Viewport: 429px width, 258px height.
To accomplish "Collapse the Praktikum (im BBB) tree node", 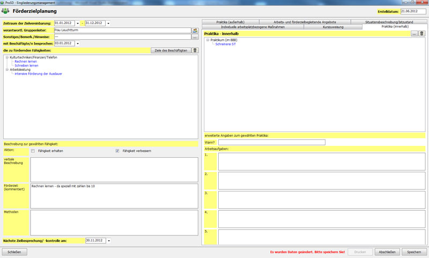I will point(208,40).
